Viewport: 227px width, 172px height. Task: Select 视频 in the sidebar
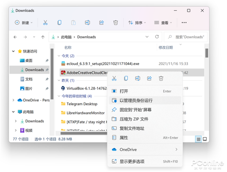click(x=29, y=130)
